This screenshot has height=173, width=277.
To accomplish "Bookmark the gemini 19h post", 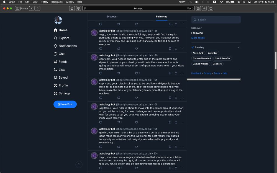I will [170, 147].
